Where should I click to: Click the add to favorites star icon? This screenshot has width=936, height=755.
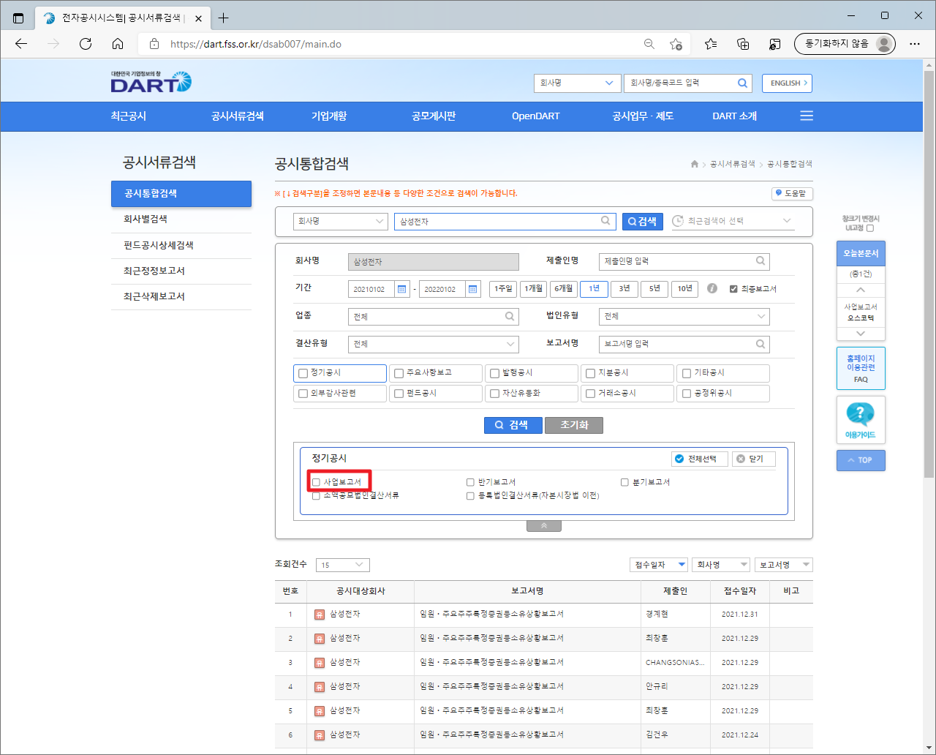(676, 44)
